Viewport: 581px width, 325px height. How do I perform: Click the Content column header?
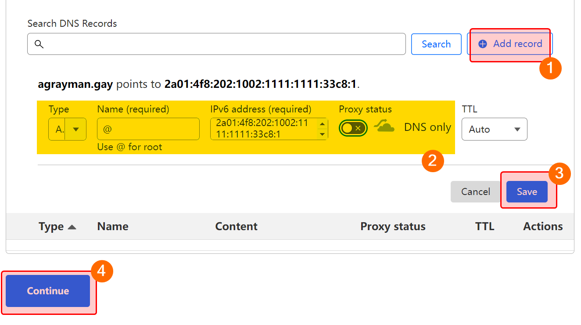[x=236, y=227]
